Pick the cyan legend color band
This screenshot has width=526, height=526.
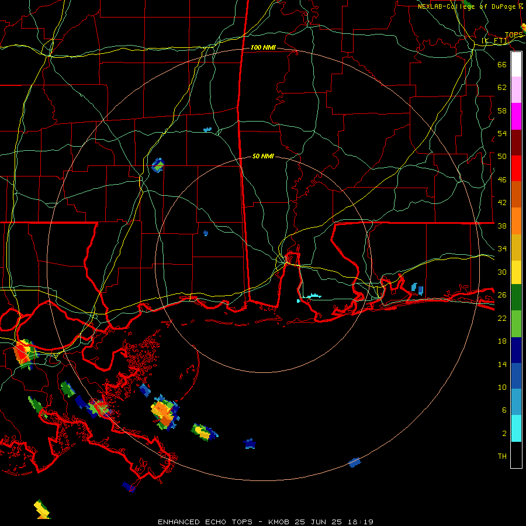coord(516,428)
